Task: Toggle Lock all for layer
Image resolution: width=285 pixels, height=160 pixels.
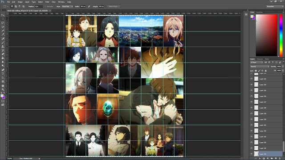Action: pos(266,71)
